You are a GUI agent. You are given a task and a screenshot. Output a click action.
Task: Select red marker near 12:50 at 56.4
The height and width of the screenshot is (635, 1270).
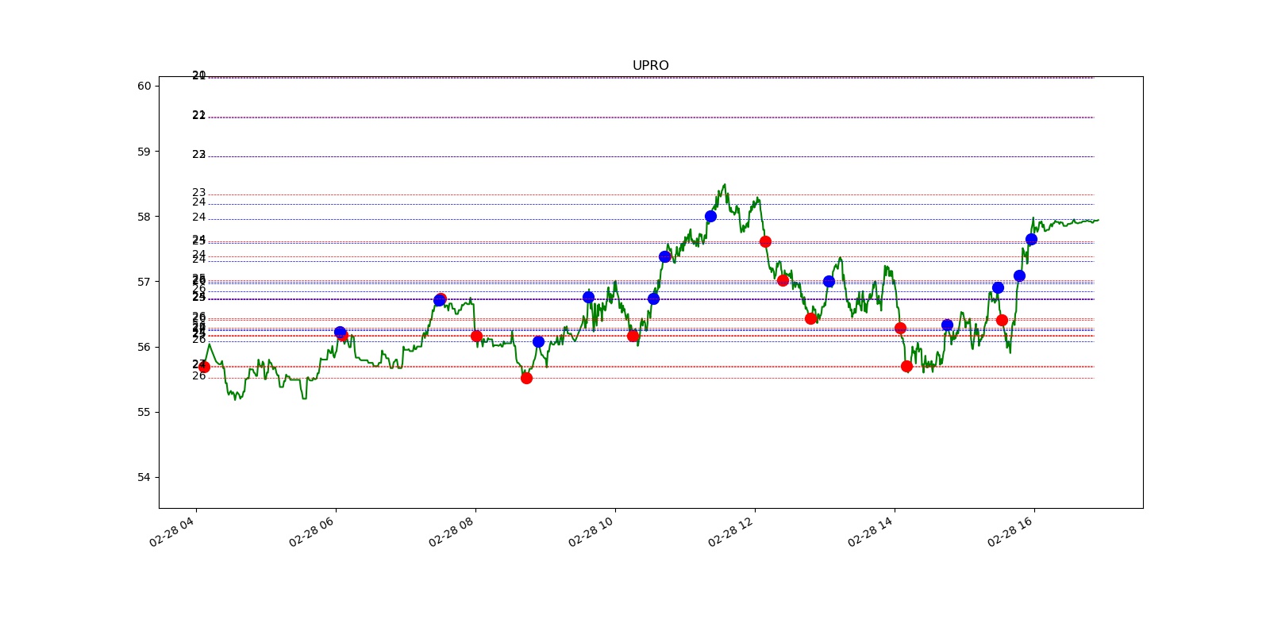(x=810, y=318)
